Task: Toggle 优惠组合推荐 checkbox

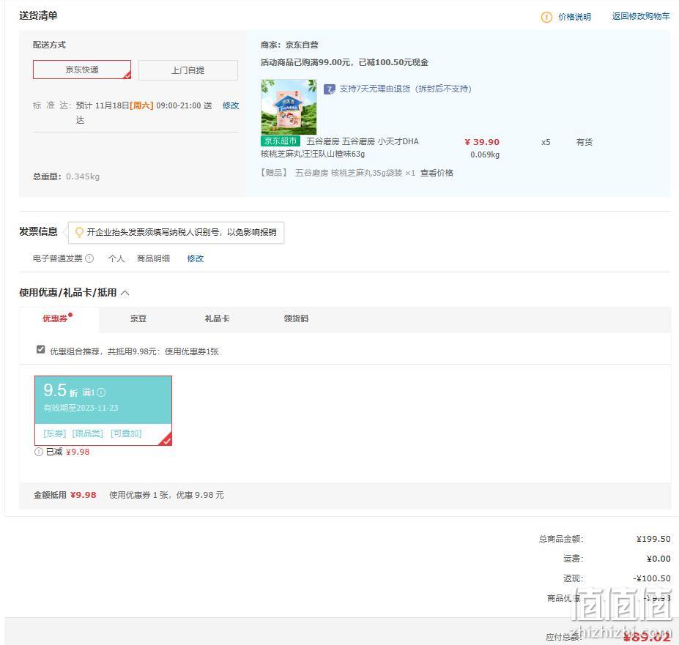Action: click(41, 349)
